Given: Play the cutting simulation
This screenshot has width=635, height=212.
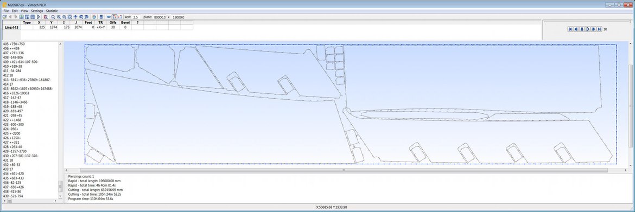Looking at the screenshot, I should (x=588, y=29).
